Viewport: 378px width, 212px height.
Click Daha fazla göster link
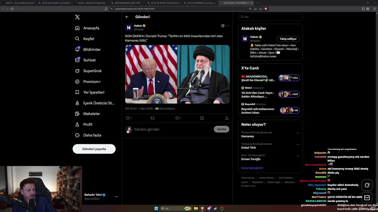tap(252, 168)
